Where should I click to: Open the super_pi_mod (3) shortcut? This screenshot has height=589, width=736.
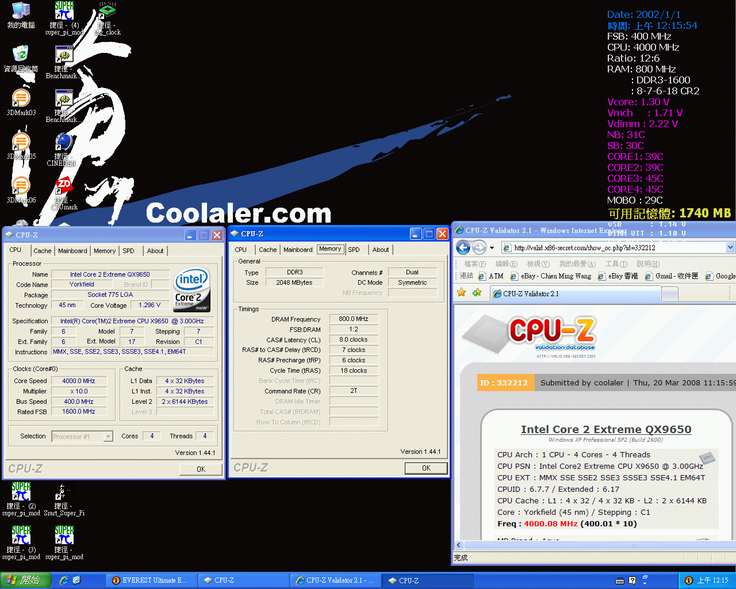tap(21, 543)
